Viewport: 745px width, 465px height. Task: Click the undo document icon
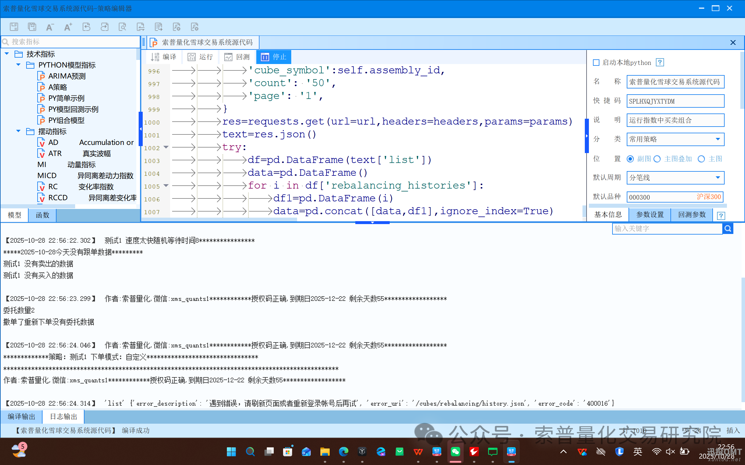coord(86,27)
